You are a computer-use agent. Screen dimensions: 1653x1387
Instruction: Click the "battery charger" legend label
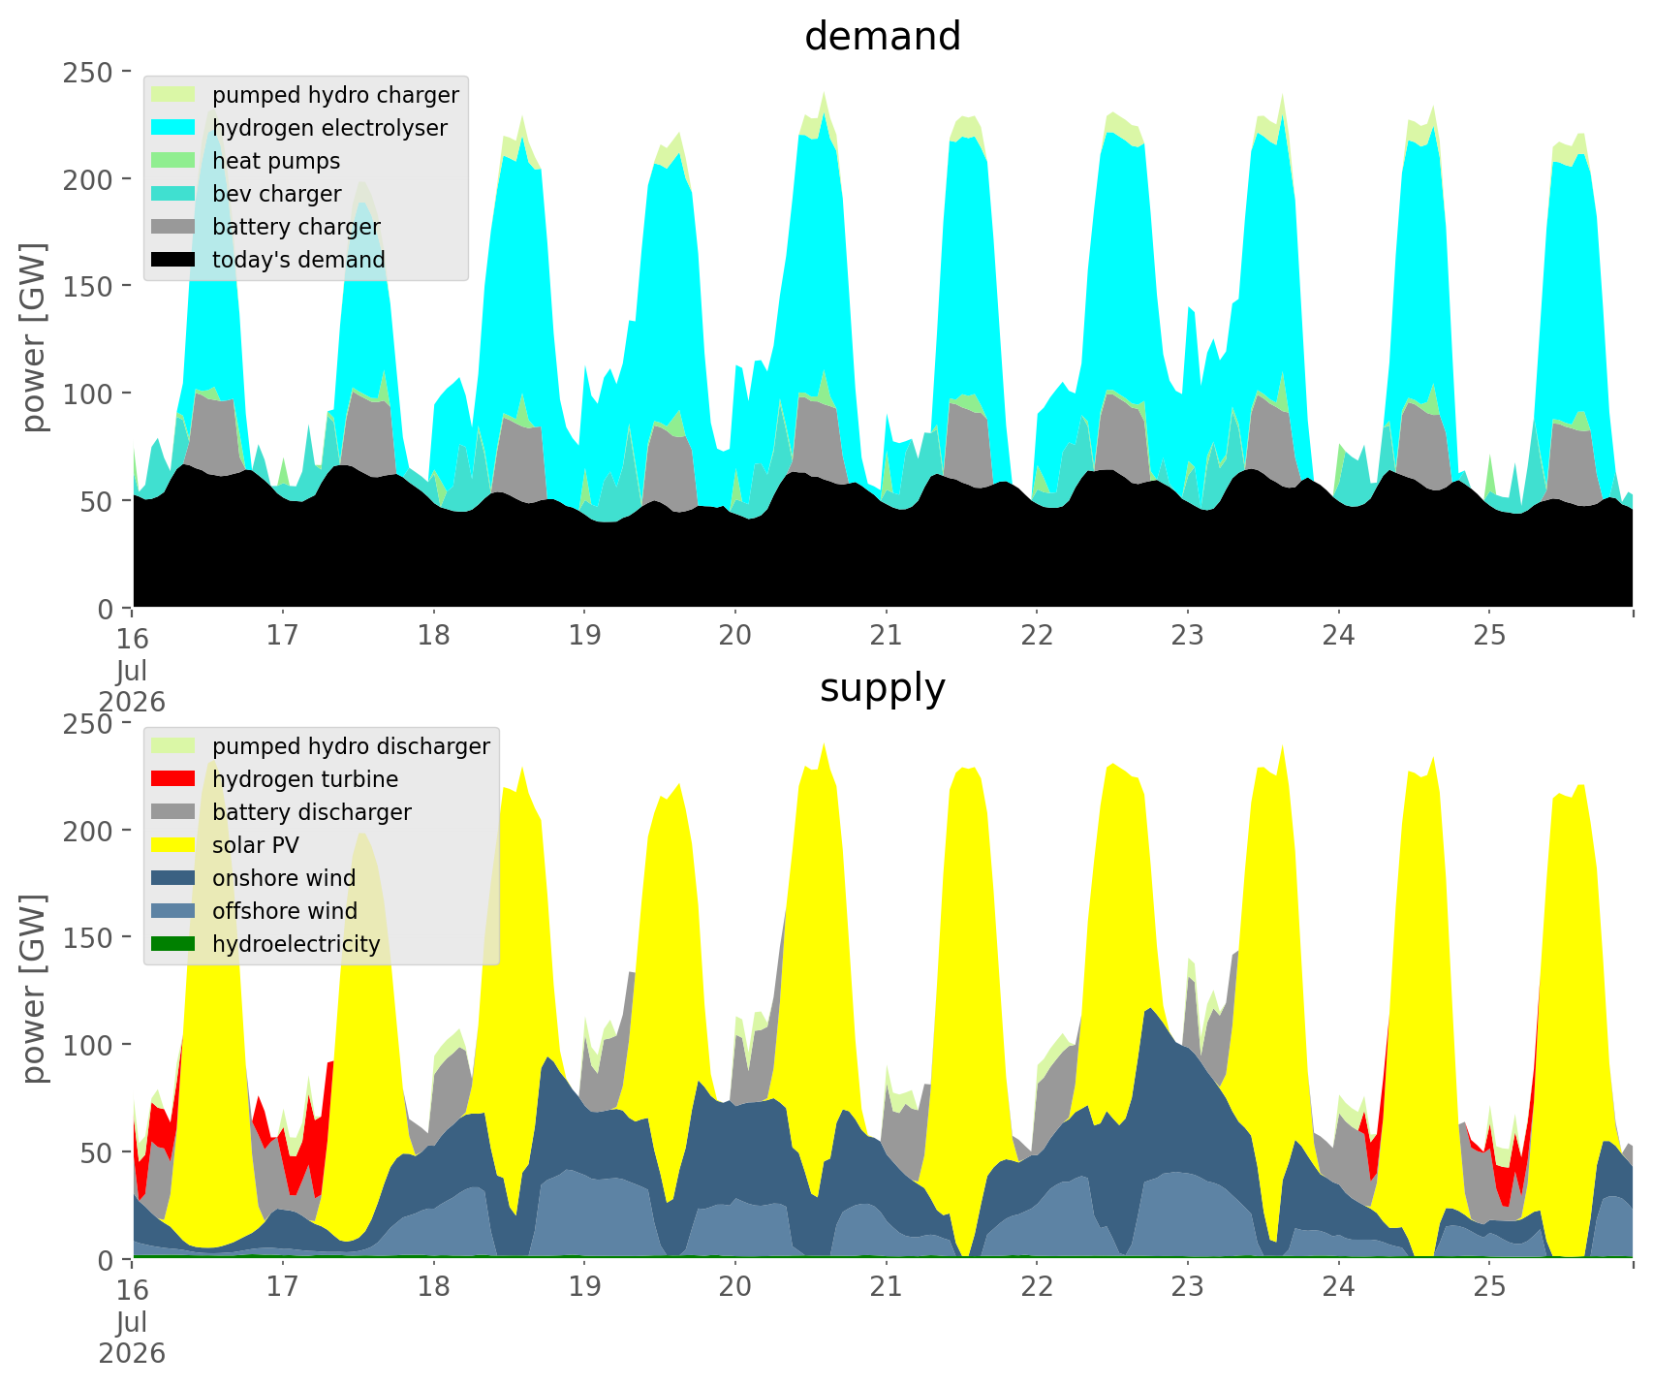pyautogui.click(x=296, y=227)
